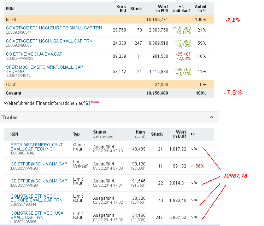This screenshot has width=264, height=226.
Task: Click the Anteil in % column header
Action: 200,9
